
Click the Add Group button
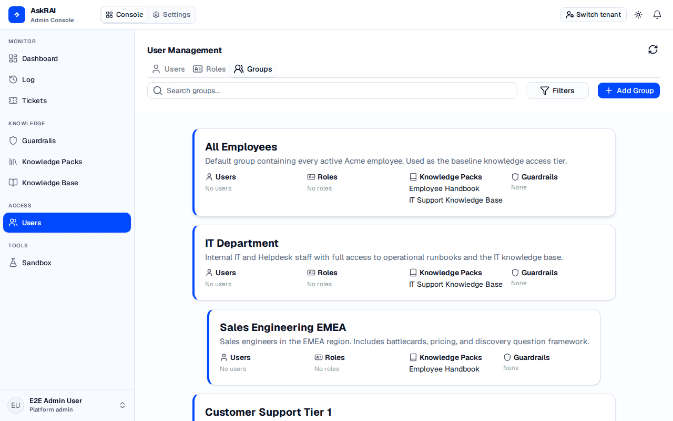(x=629, y=91)
